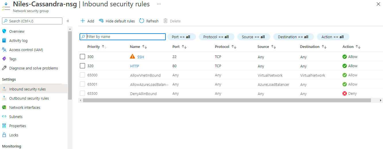This screenshot has height=149, width=383.
Task: Go to Network interfaces page
Action: tap(24, 107)
